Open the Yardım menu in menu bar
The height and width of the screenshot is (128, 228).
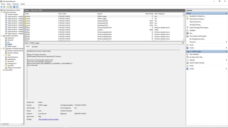pyautogui.click(x=23, y=4)
